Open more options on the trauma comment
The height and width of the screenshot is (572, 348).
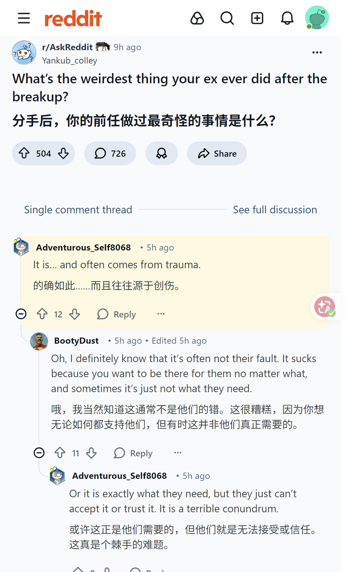coord(161,314)
